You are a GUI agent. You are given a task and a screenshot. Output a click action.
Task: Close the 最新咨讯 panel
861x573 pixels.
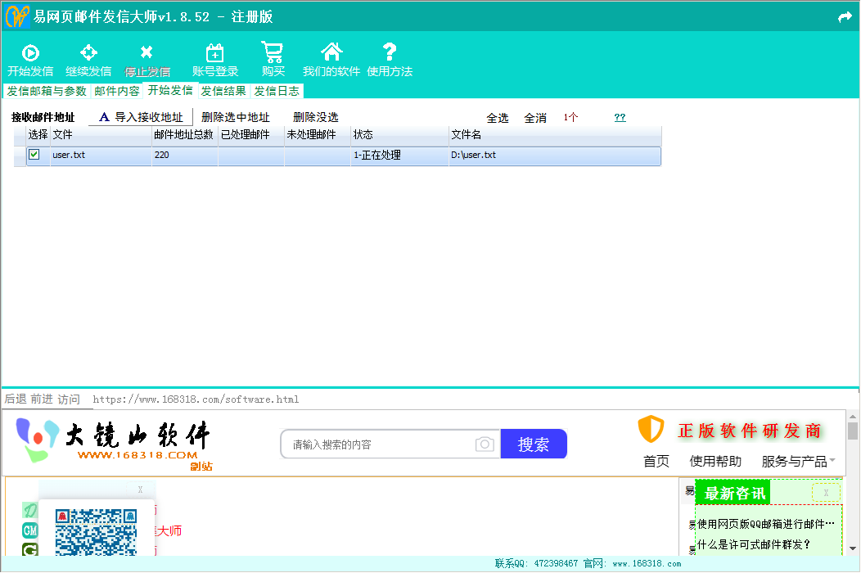pos(825,493)
